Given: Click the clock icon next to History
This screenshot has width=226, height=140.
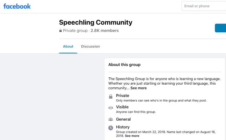Looking at the screenshot, I should click(x=110, y=128).
